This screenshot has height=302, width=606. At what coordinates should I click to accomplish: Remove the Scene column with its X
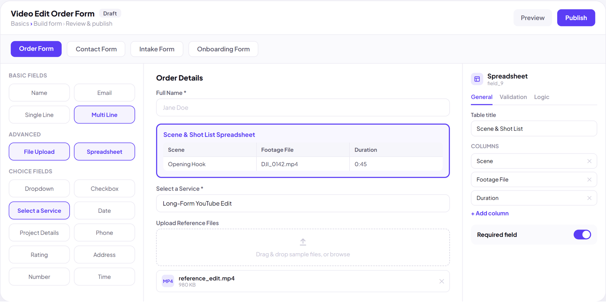pos(589,161)
